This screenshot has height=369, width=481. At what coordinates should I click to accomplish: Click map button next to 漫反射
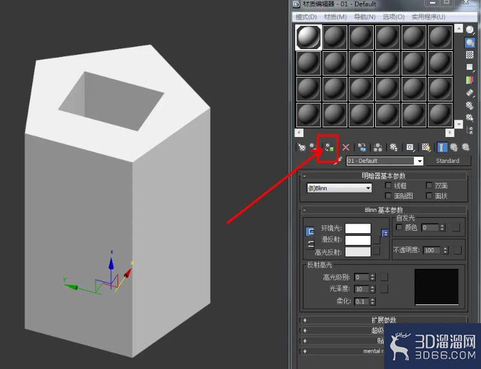pyautogui.click(x=376, y=240)
